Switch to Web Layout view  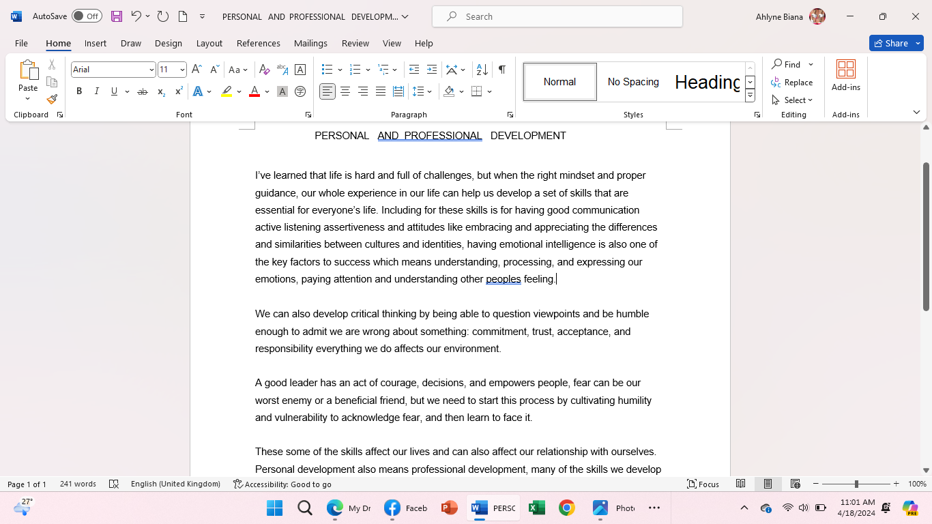795,484
